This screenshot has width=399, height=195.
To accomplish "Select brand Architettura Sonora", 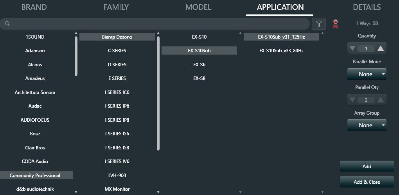I will [x=35, y=92].
